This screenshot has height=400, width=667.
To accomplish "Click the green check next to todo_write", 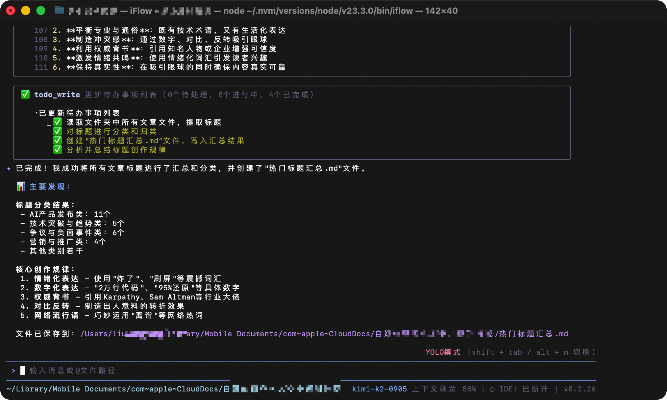I will click(25, 95).
